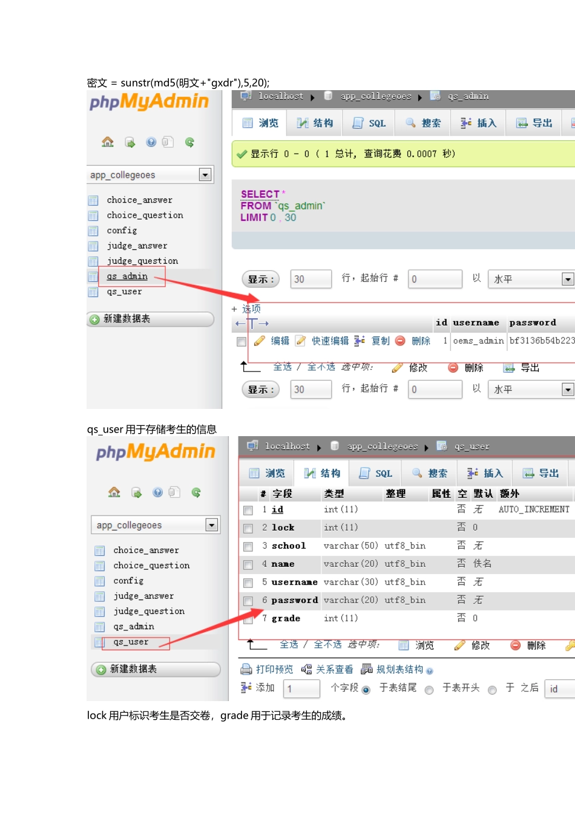Click the printer icon beside 打印预览
The width and height of the screenshot is (575, 813).
(x=246, y=669)
